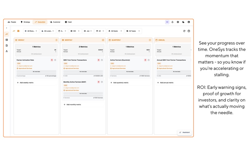The image size is (250, 156).
Task: Delete the Farmer Activation Rate metric
Action: click(x=52, y=60)
